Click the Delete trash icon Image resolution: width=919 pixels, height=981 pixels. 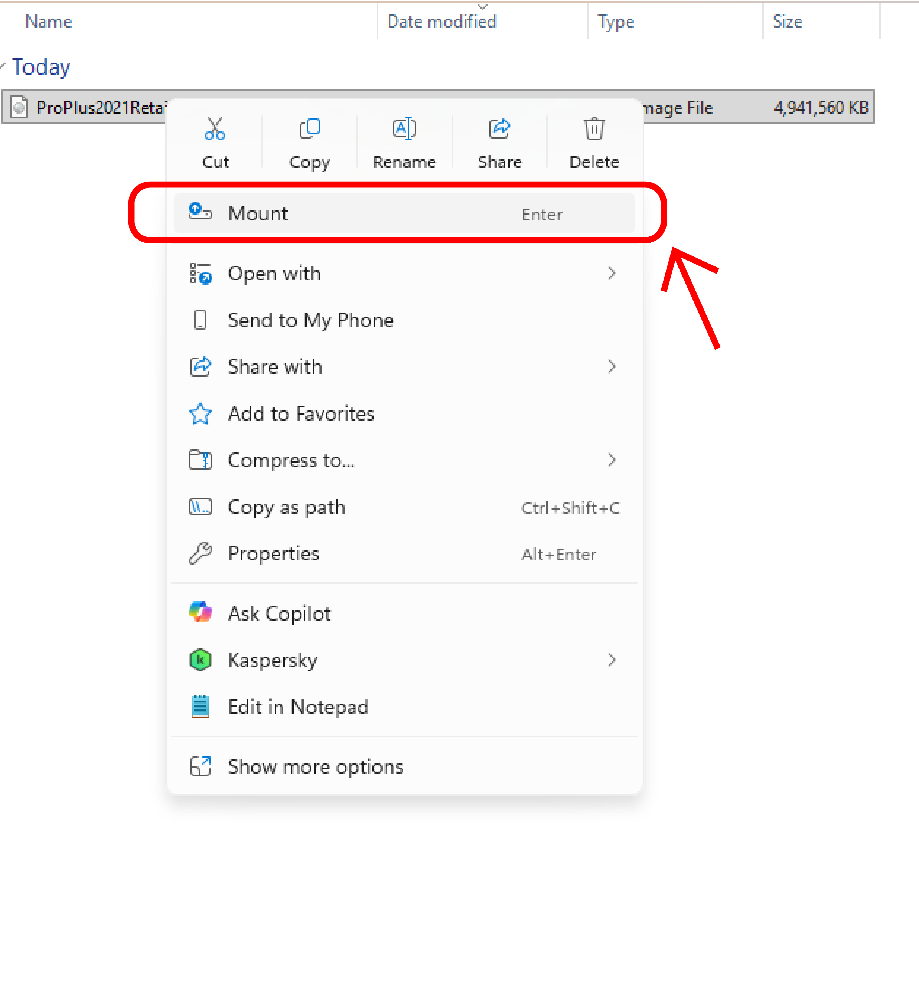point(594,129)
